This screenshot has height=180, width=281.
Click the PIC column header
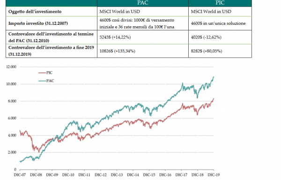[220, 3]
